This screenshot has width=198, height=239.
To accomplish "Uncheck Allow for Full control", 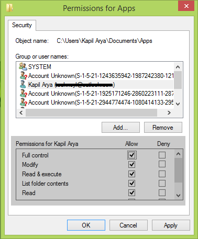I will (x=131, y=155).
